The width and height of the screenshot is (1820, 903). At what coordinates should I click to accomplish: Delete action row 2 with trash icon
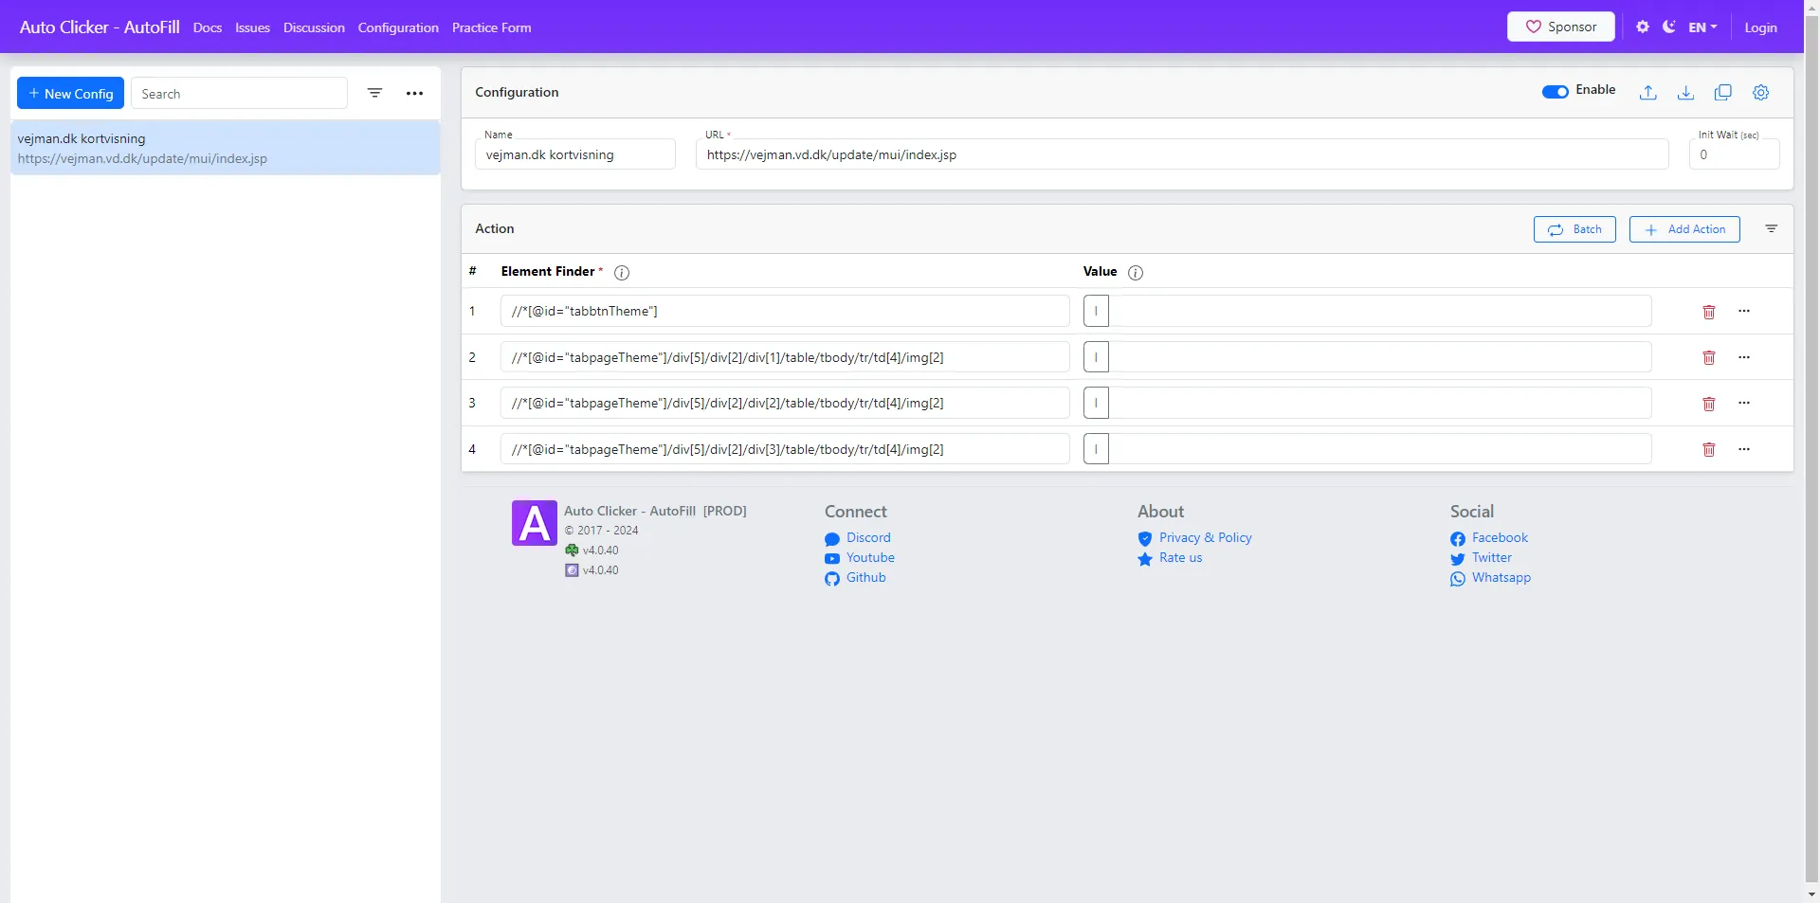(x=1709, y=357)
